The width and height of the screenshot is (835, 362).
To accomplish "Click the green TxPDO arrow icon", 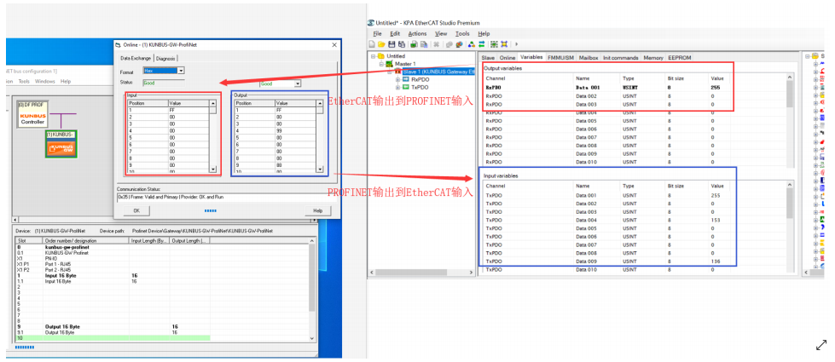I will 406,87.
